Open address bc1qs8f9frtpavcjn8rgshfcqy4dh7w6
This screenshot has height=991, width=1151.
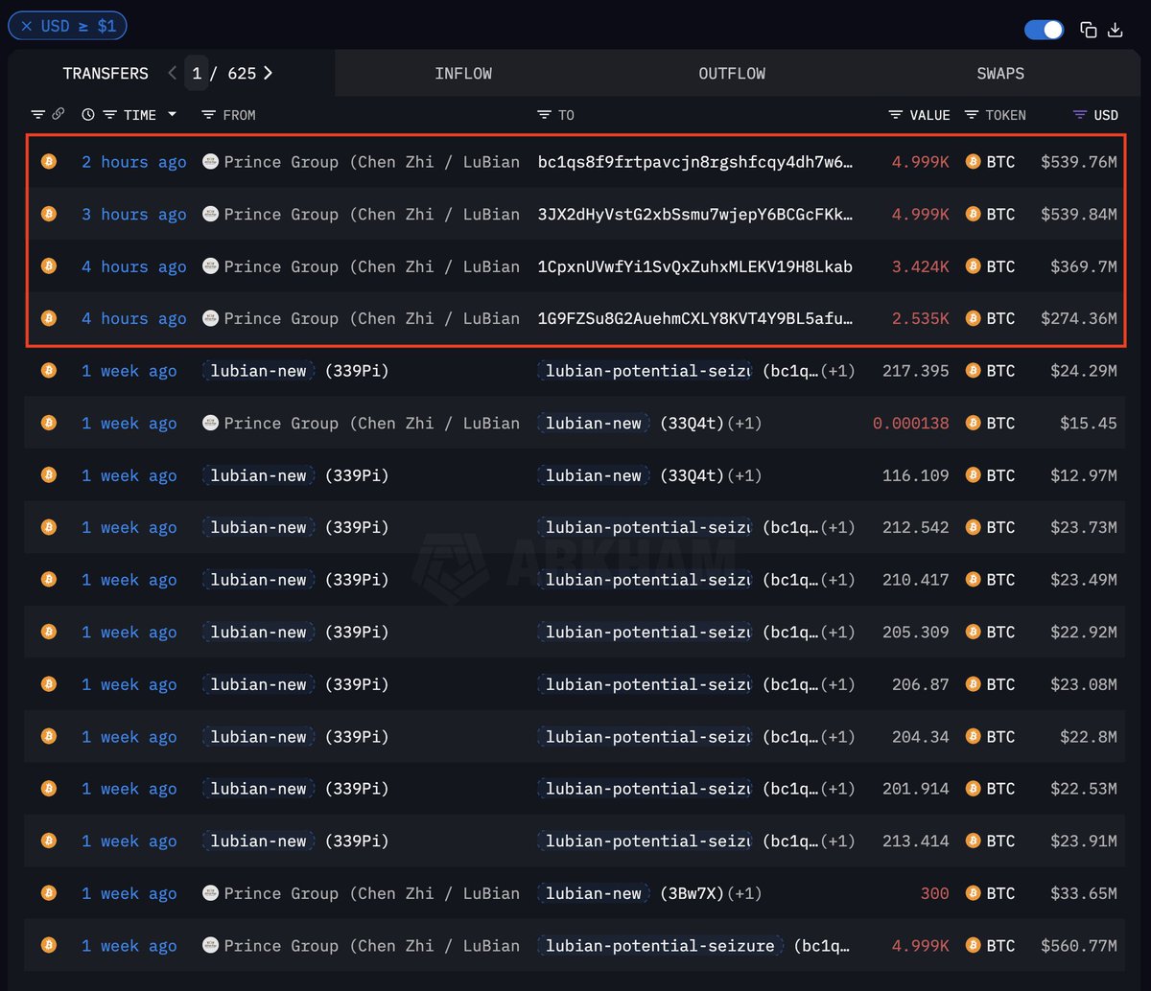(695, 162)
